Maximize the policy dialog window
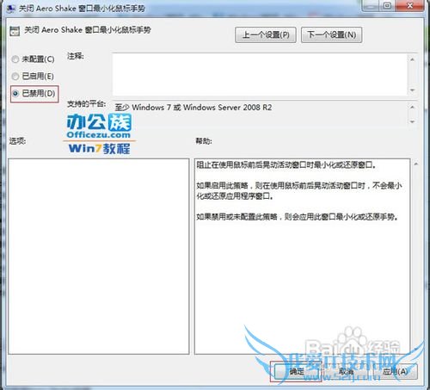 click(x=387, y=5)
